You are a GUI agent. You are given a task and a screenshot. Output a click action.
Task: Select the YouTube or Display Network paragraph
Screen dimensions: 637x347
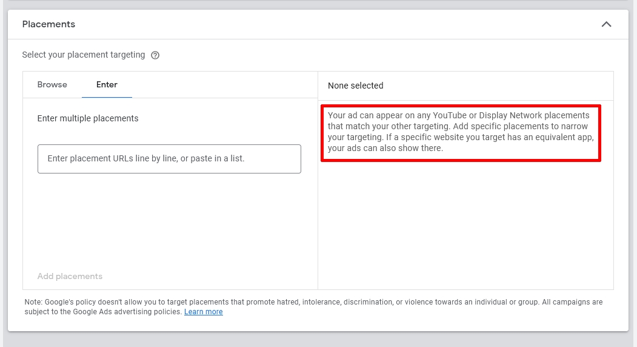click(x=459, y=132)
